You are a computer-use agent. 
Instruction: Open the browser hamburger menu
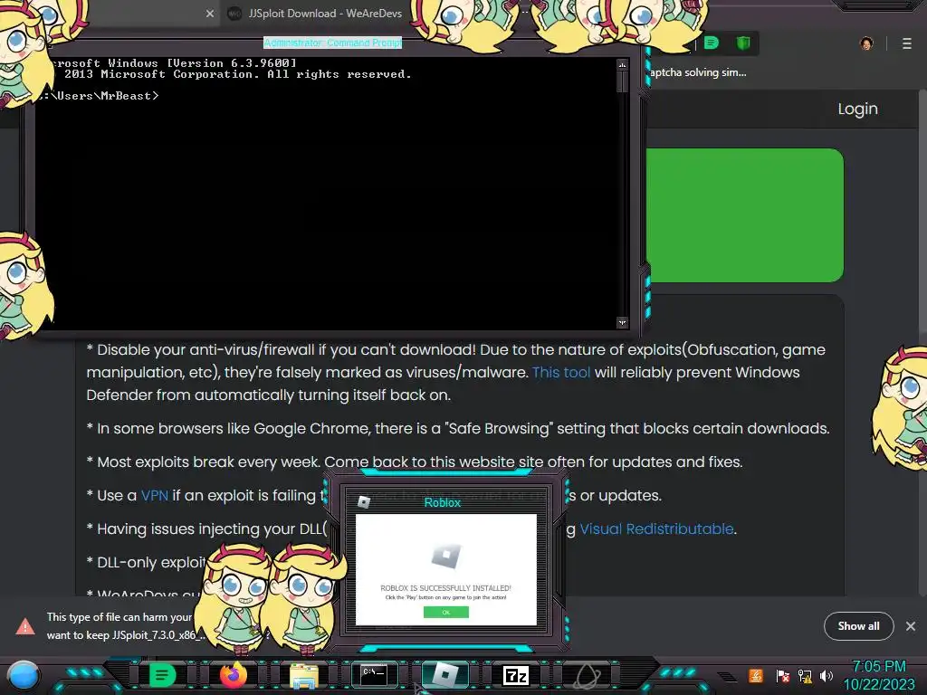[907, 43]
